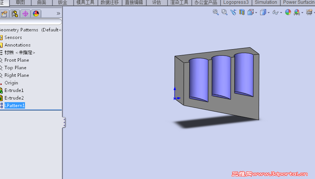The width and height of the screenshot is (315, 179).
Task: Click the Edit Appearance color ball icon
Action: pyautogui.click(x=288, y=12)
